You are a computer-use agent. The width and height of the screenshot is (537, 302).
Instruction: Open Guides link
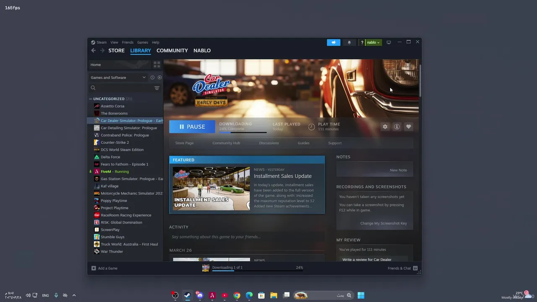[x=303, y=143]
